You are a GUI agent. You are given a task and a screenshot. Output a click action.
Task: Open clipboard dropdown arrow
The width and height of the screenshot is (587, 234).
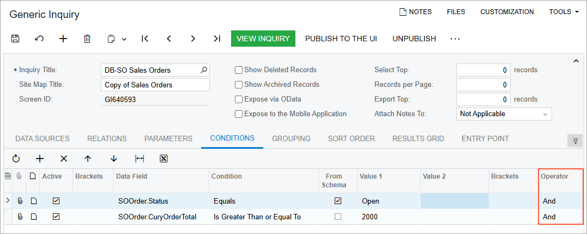[x=124, y=39]
